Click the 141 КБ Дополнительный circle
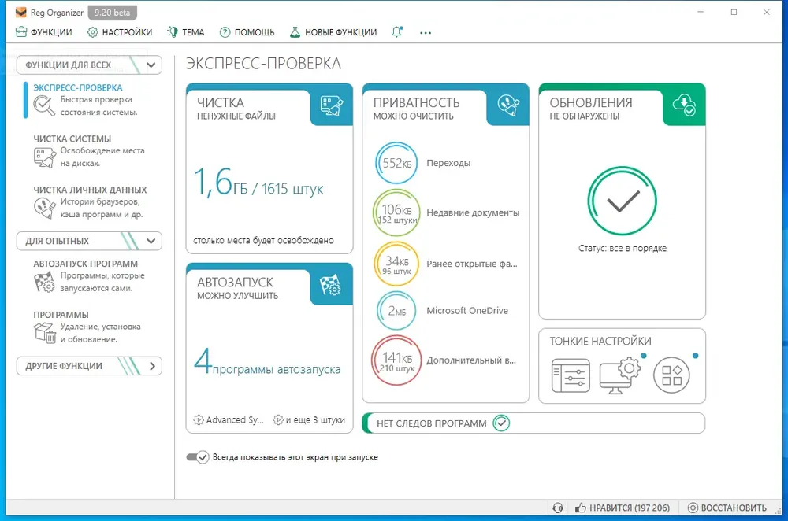Image resolution: width=788 pixels, height=521 pixels. 396,360
